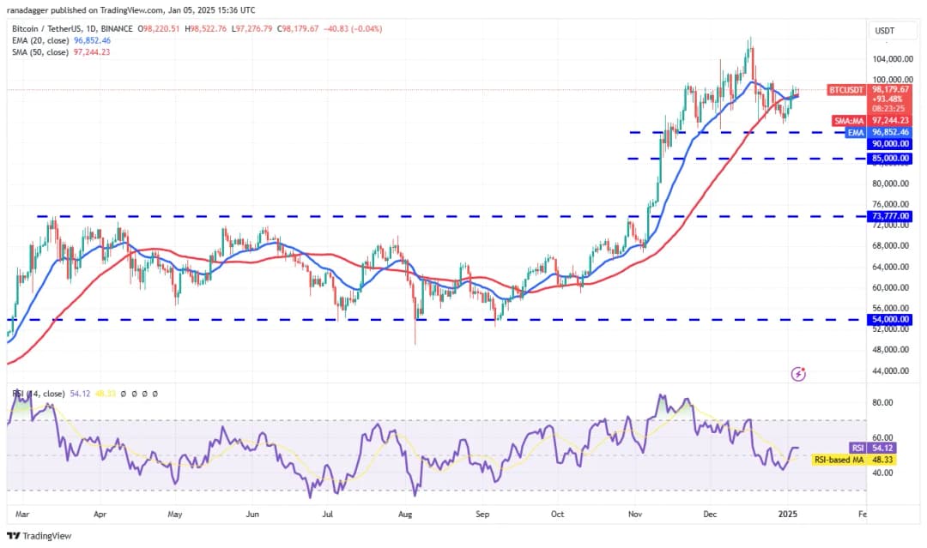Open the USDT currency selector
Viewport: 927px width, 548px height.
coord(883,31)
